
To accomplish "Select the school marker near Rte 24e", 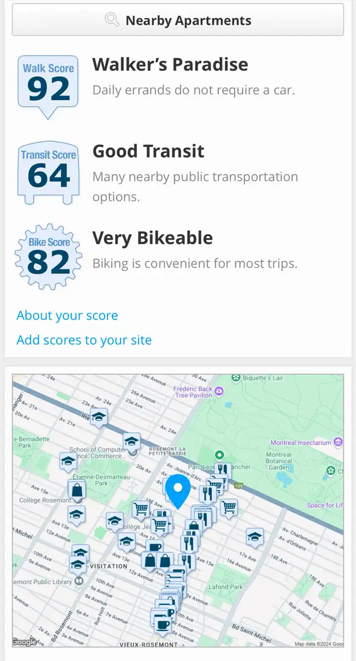I will coord(98,418).
